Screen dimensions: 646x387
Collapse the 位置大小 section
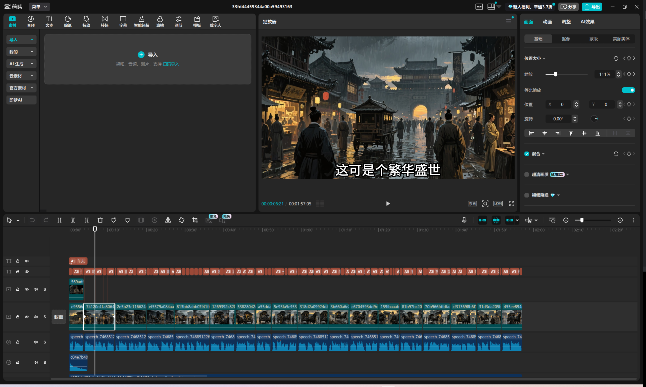coord(544,58)
